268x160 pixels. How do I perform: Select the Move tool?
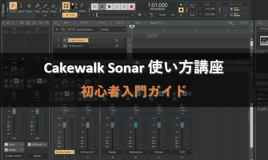coord(29,7)
